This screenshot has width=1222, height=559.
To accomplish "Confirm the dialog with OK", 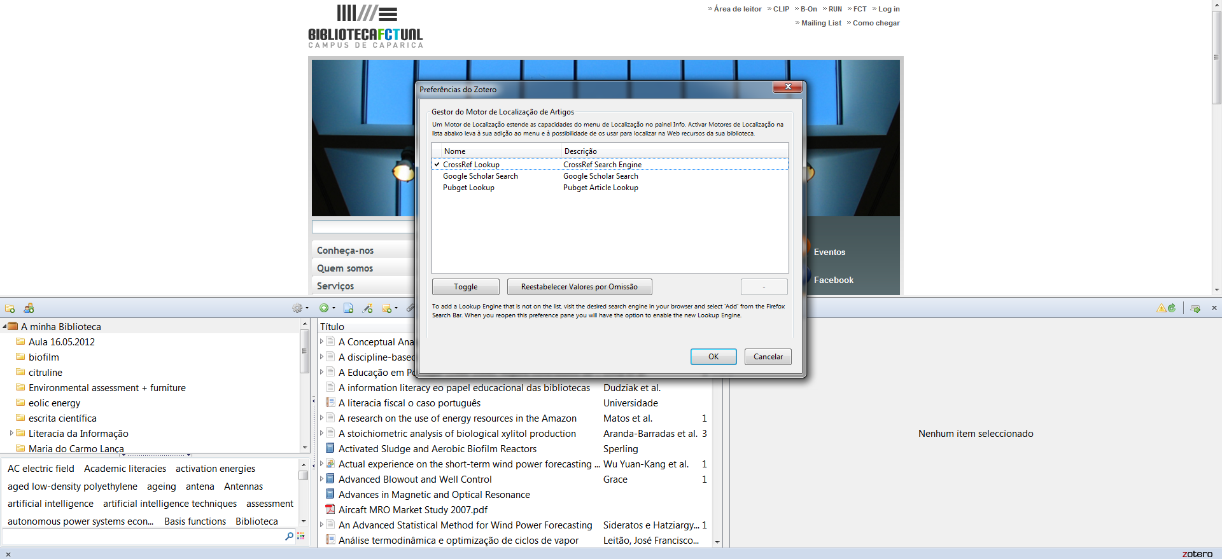I will 713,357.
